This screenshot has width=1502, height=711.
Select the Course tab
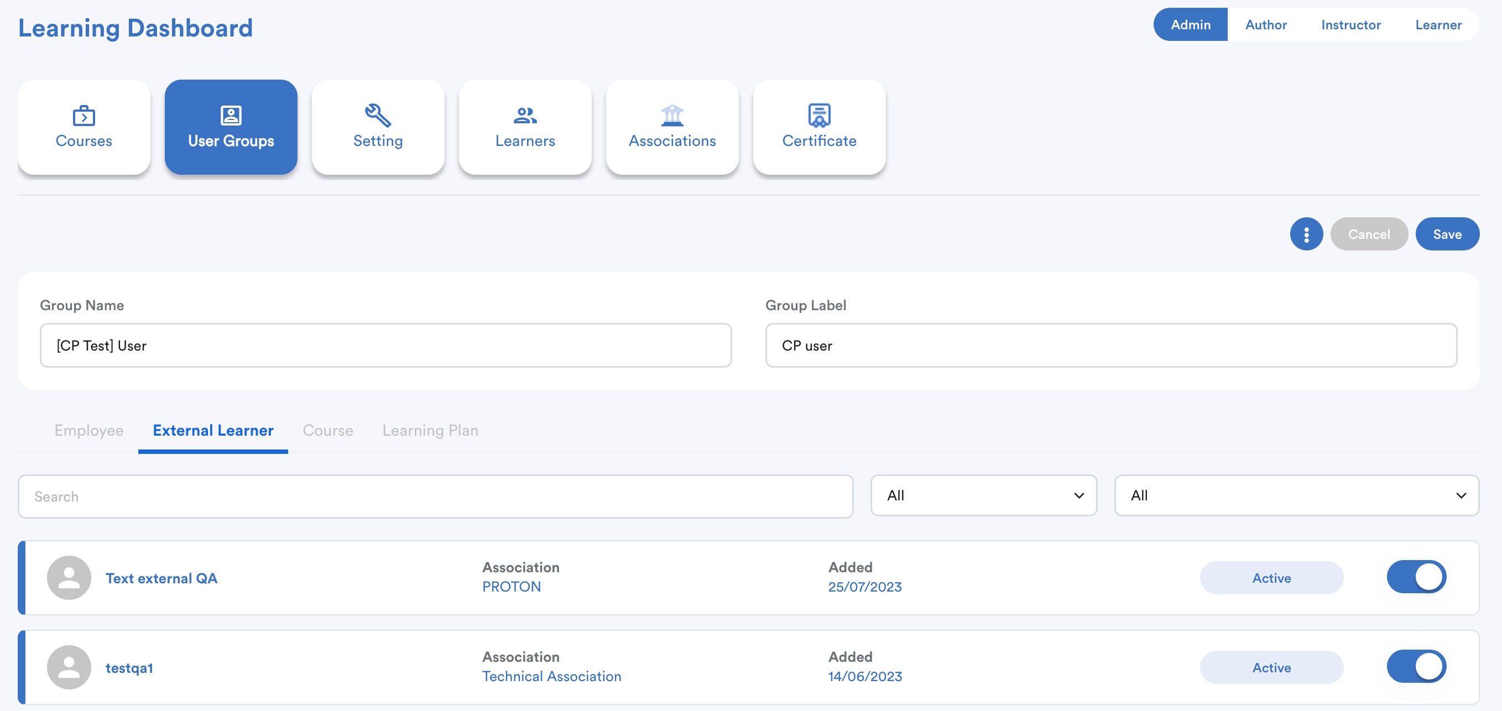click(328, 431)
